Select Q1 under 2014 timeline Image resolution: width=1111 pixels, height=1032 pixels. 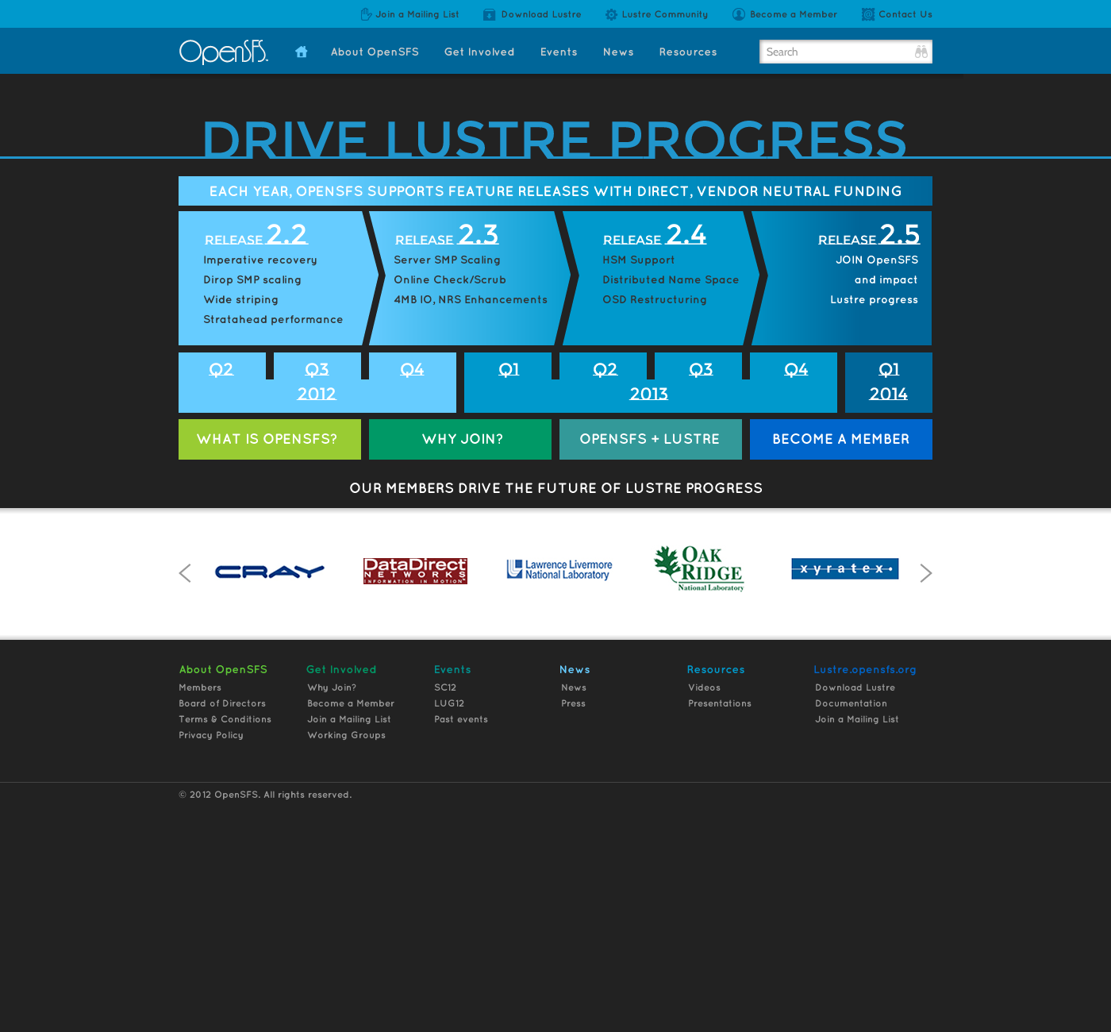(x=889, y=369)
